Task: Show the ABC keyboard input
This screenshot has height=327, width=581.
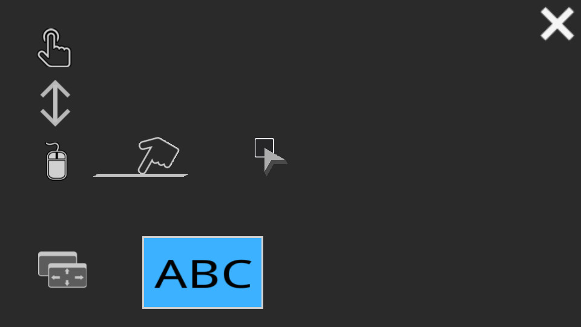Action: tap(203, 272)
